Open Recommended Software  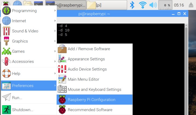(x=94, y=110)
